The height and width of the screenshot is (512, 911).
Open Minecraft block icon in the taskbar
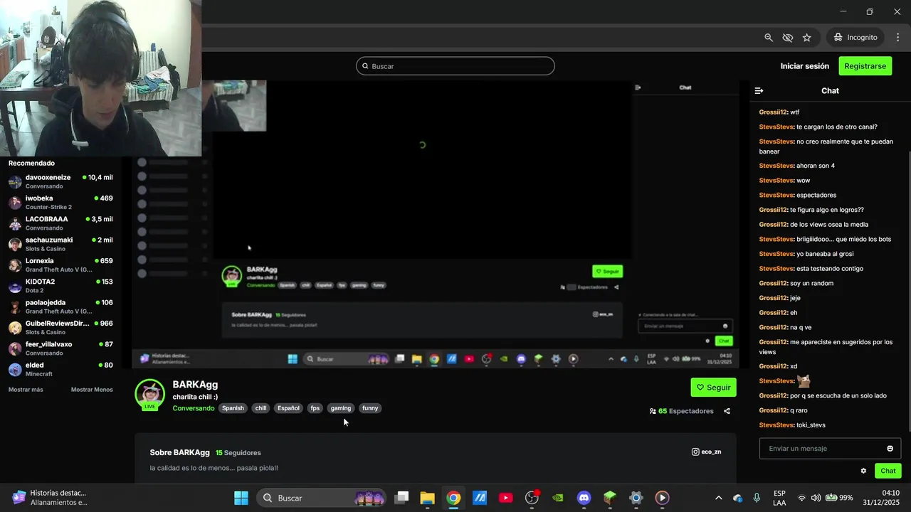point(610,498)
